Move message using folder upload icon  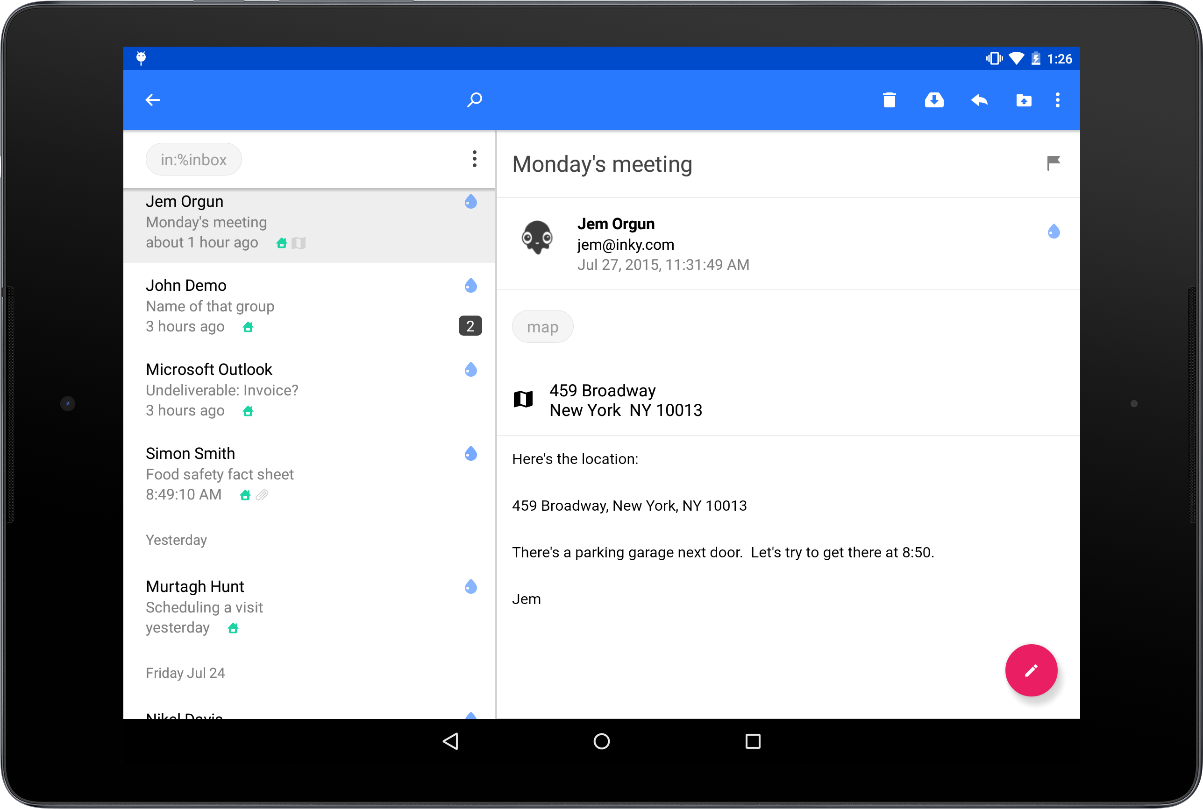(x=1023, y=100)
